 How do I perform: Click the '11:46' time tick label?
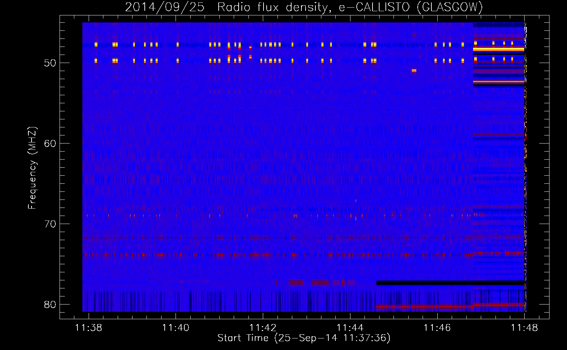[437, 328]
